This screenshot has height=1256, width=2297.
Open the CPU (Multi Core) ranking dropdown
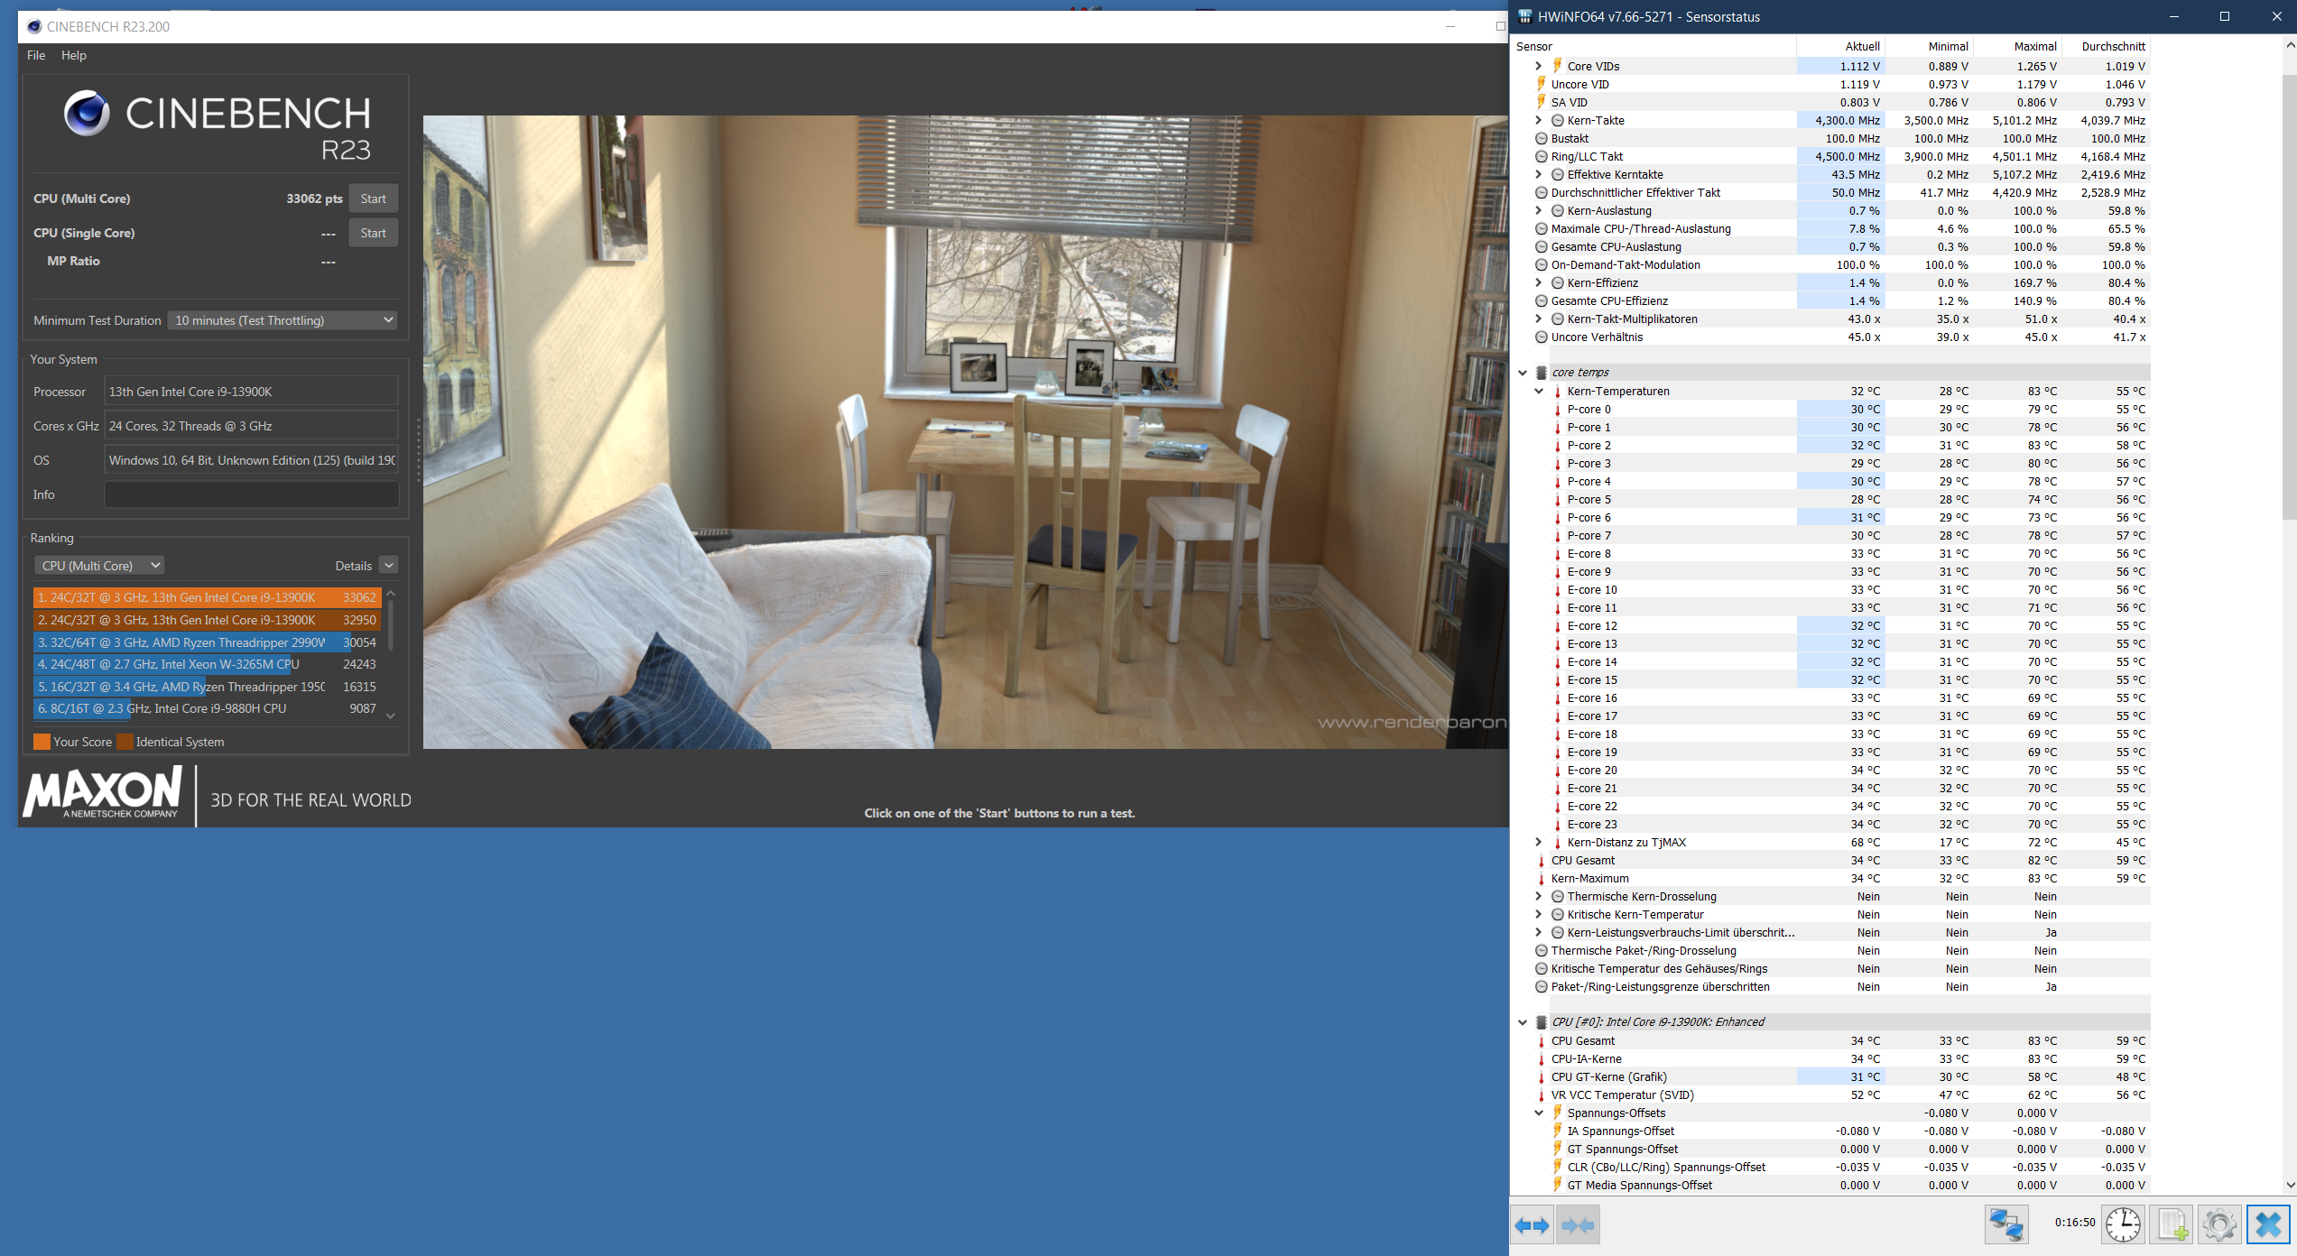tap(99, 566)
